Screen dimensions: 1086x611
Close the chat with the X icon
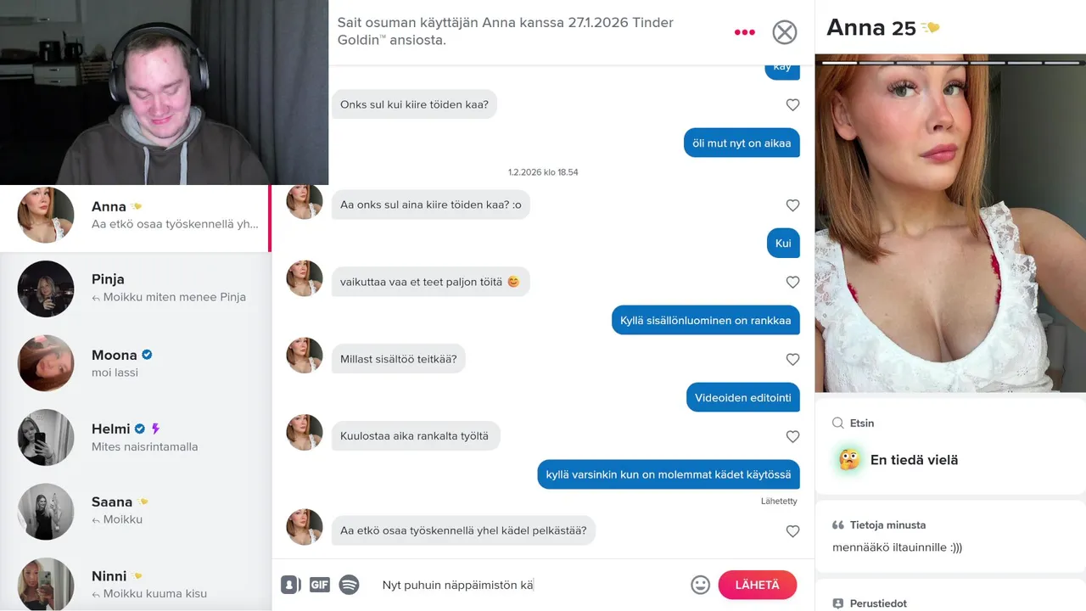point(785,32)
